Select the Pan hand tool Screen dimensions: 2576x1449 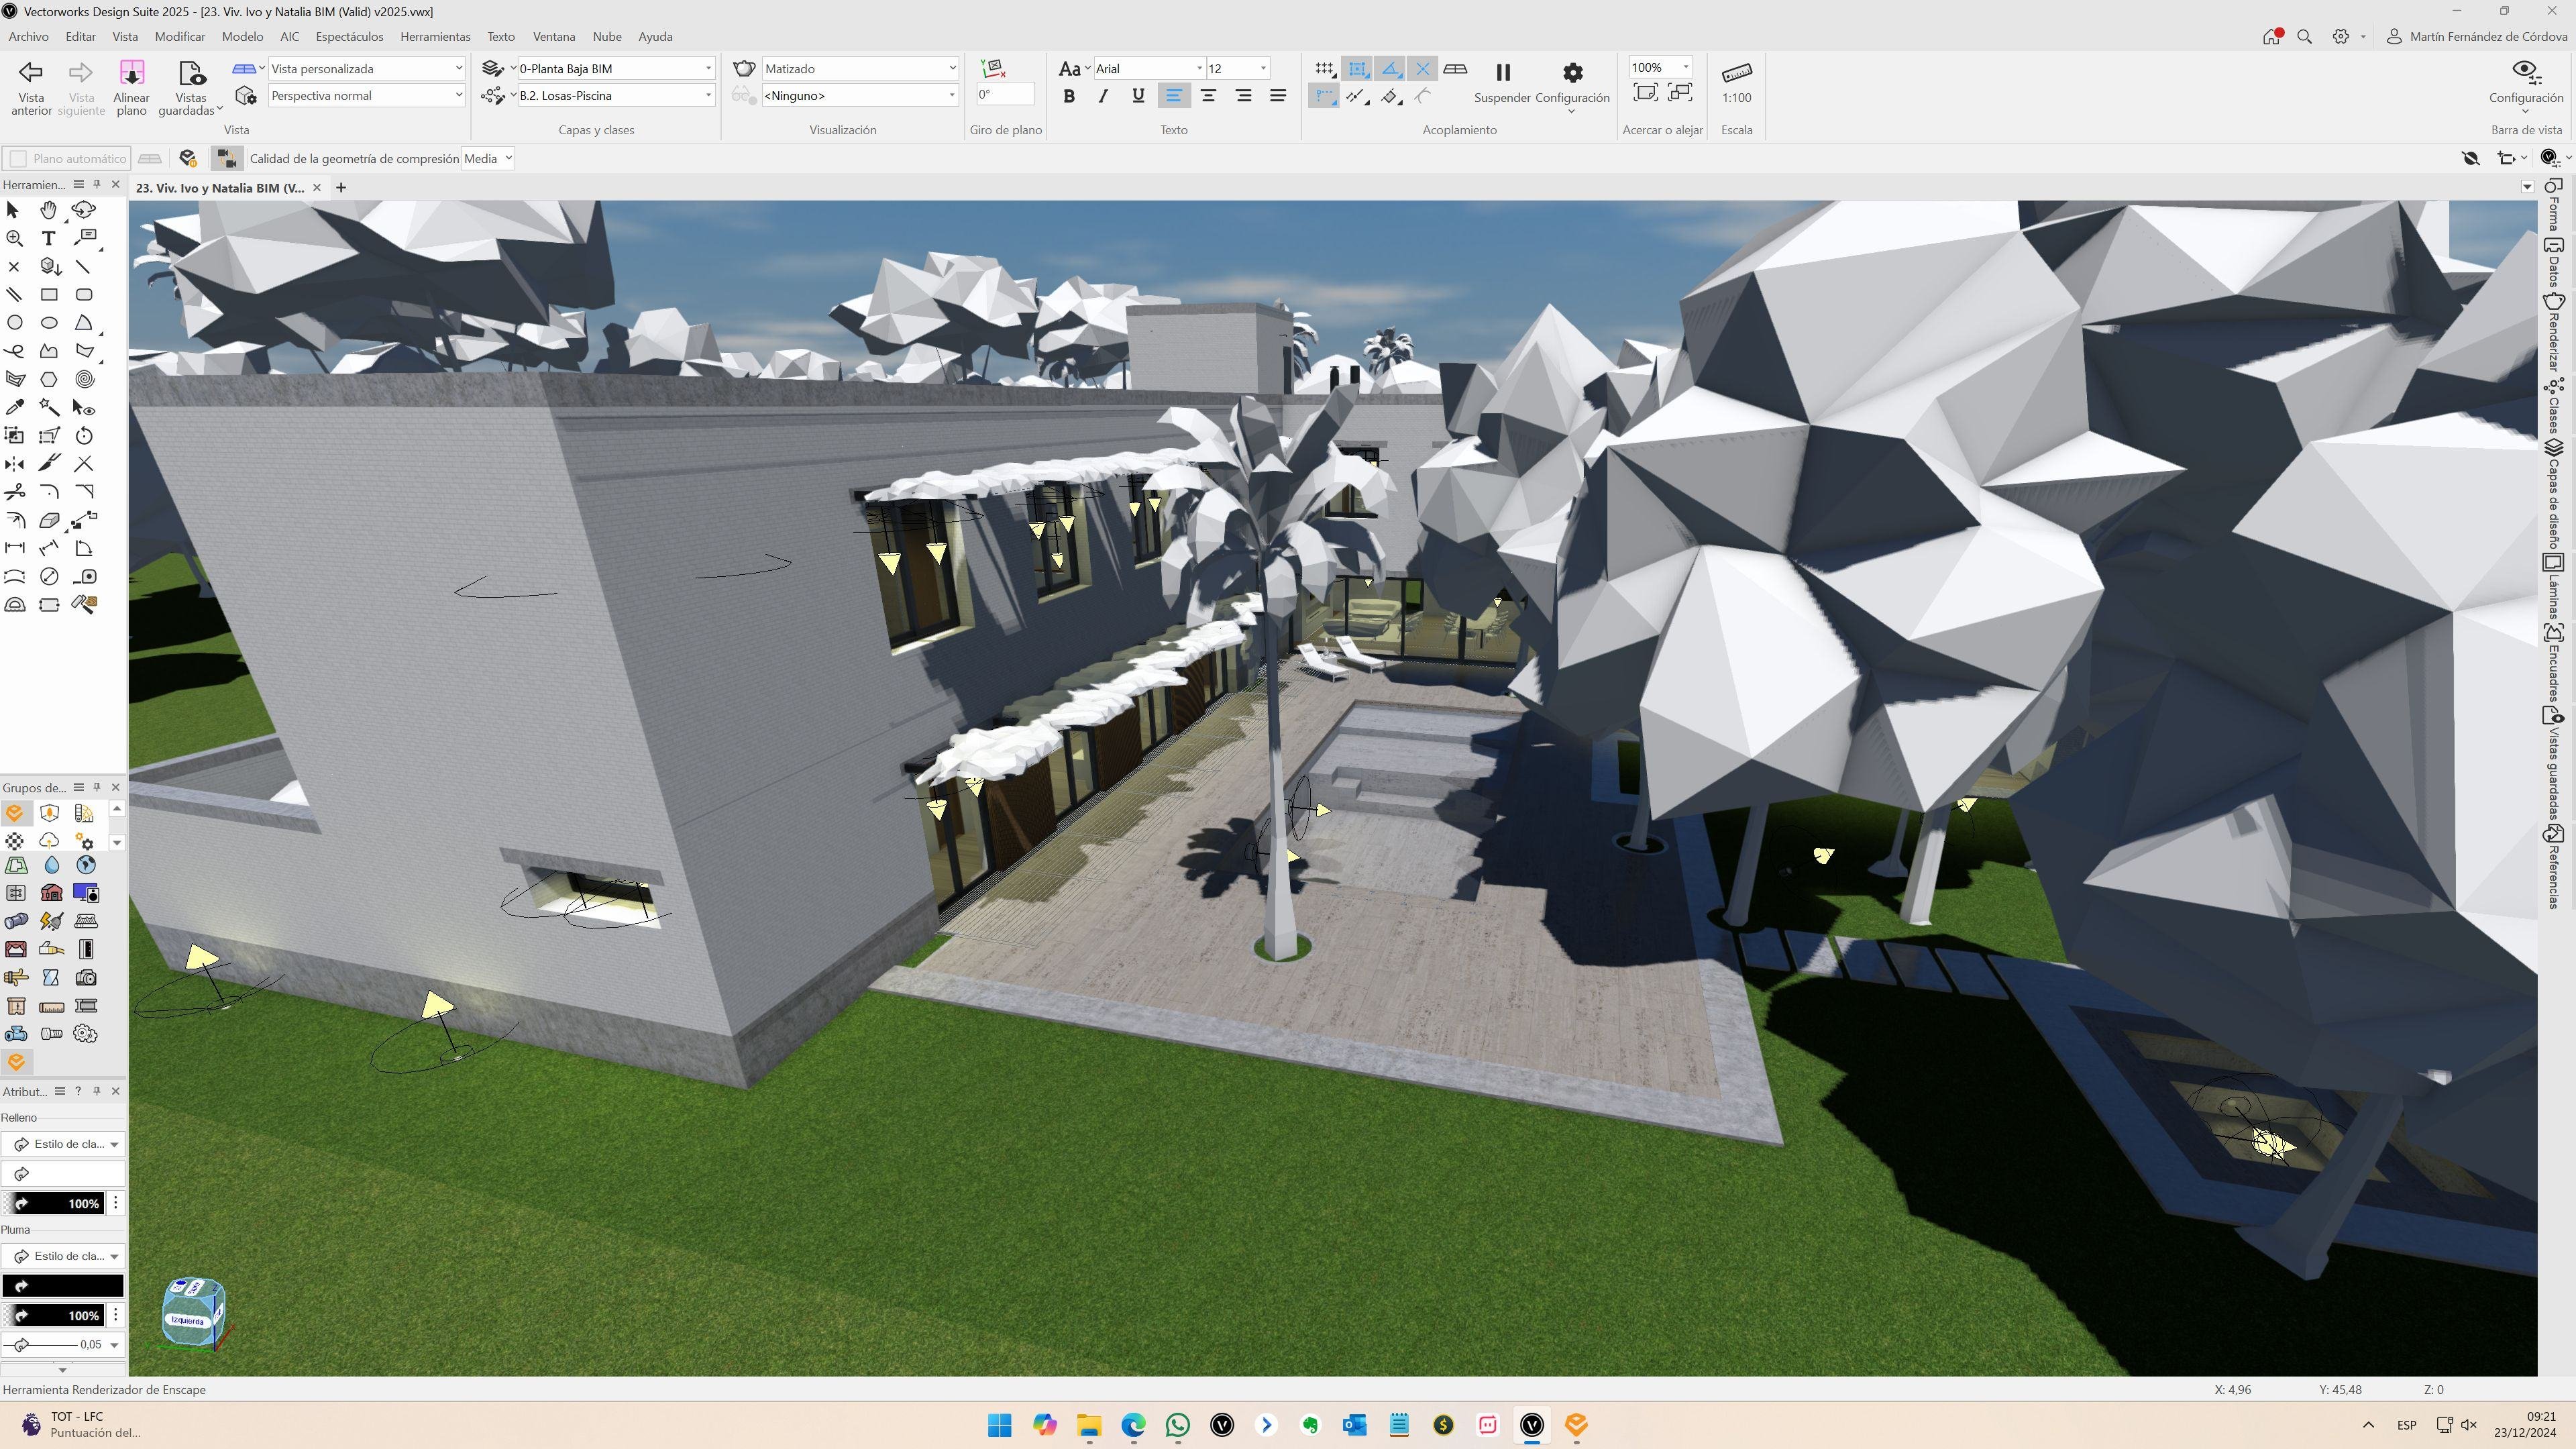[x=48, y=210]
